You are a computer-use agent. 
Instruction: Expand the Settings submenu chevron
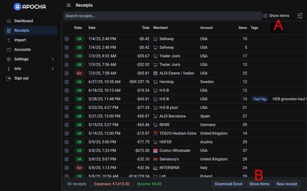(x=53, y=59)
